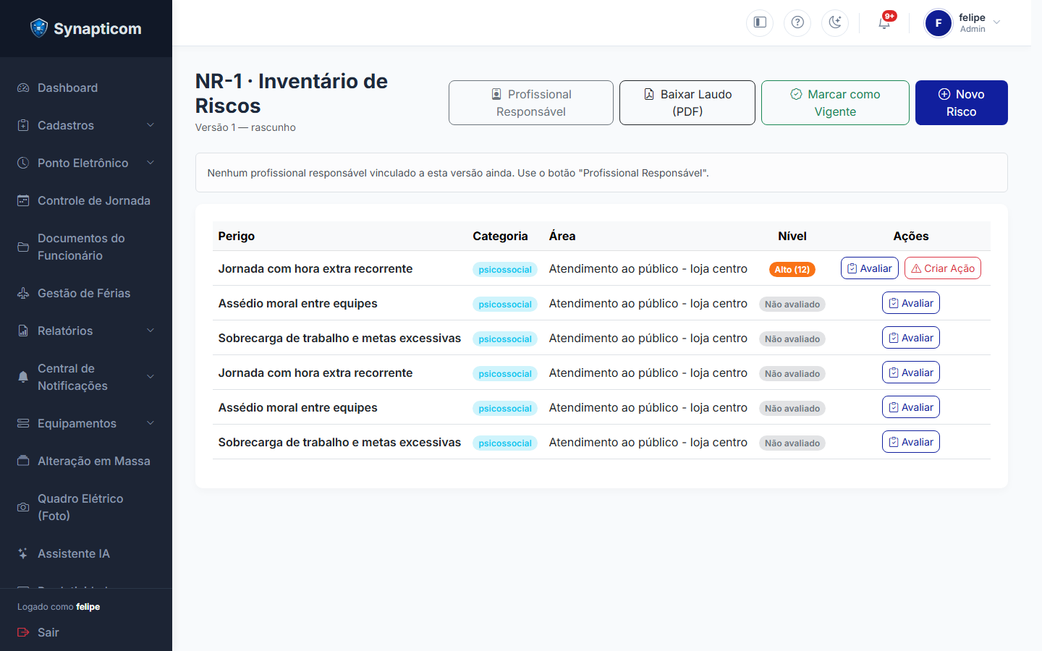Image resolution: width=1042 pixels, height=651 pixels.
Task: Click the Alto (12) level badge
Action: (x=792, y=269)
